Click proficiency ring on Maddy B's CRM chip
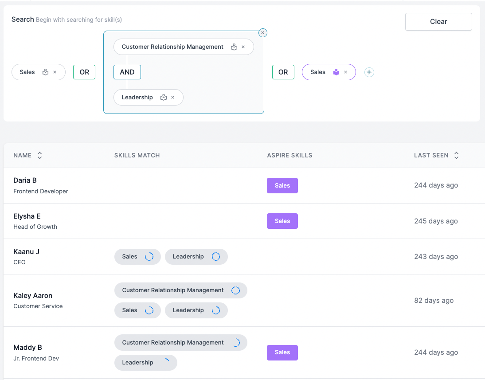 [236, 343]
